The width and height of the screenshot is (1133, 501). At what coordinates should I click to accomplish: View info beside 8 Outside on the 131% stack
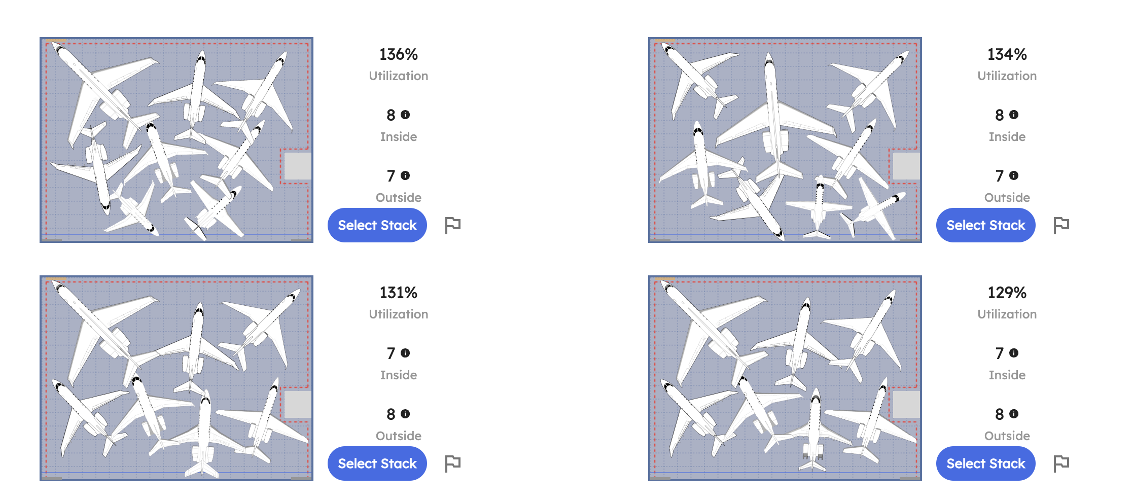click(x=404, y=414)
